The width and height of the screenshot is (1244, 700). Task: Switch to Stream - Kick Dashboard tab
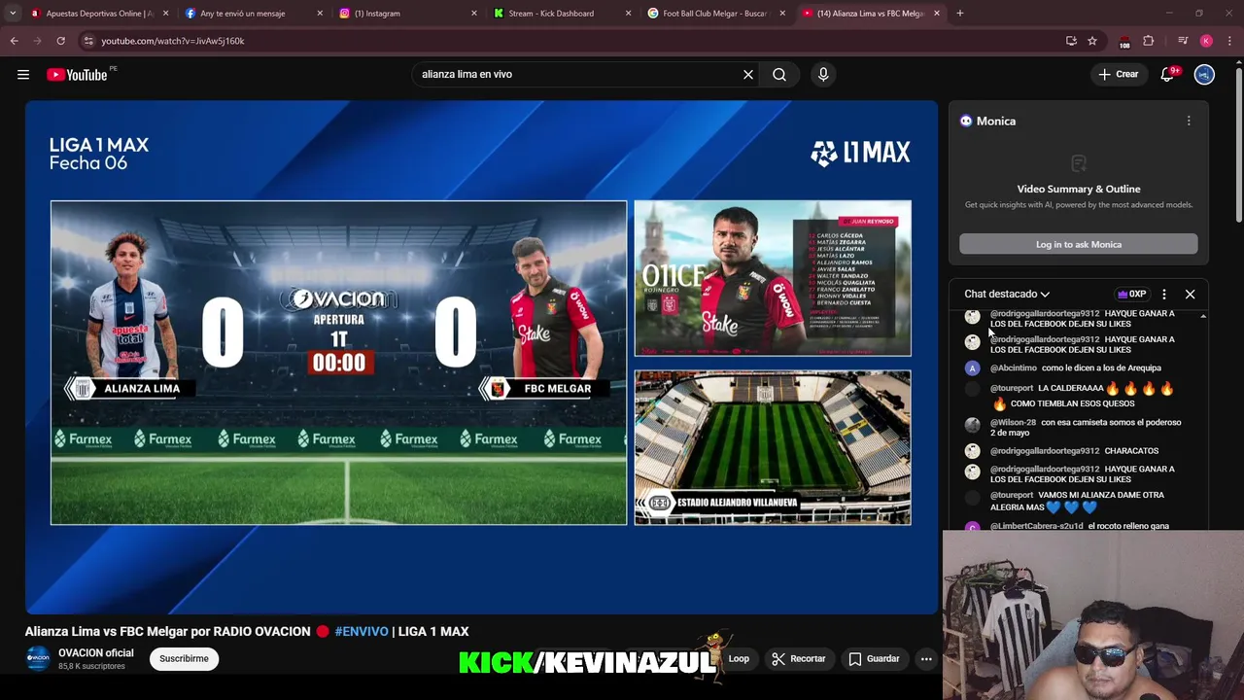coord(563,14)
